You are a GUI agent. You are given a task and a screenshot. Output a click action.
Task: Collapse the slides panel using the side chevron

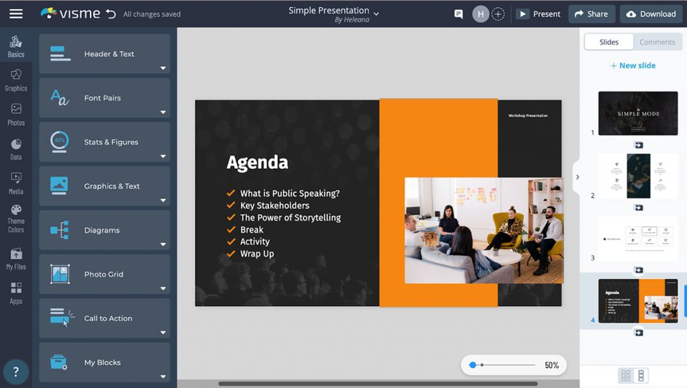(578, 177)
